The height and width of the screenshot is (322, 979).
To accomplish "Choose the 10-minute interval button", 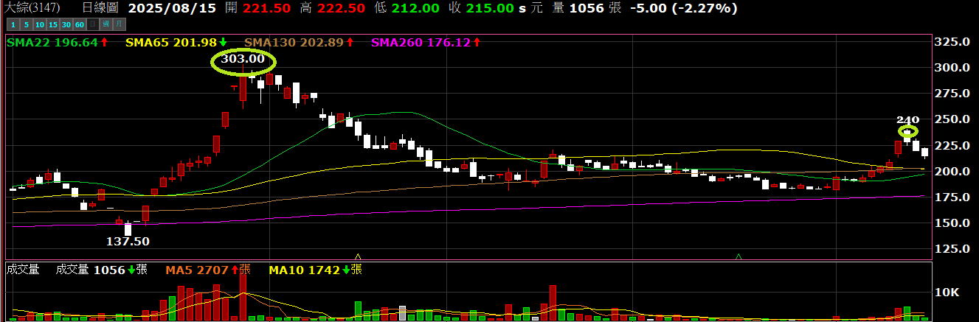I will tap(38, 25).
